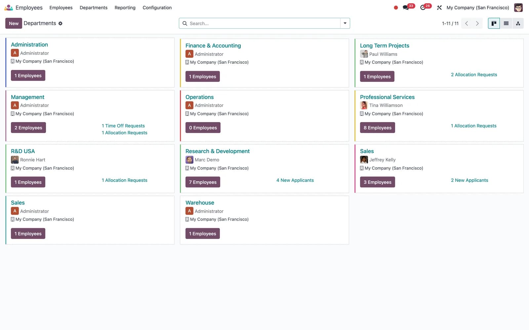Open 8 Employees in Professional Services
The image size is (529, 330).
pos(378,128)
